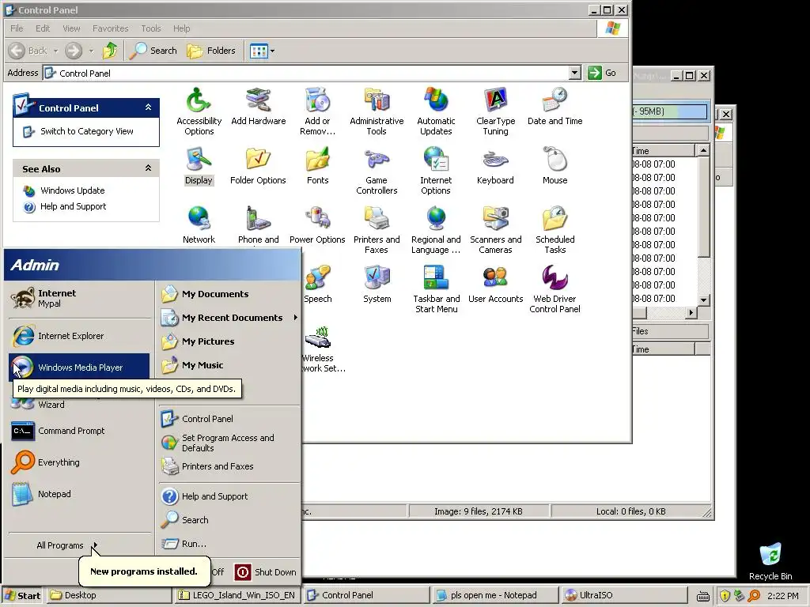The width and height of the screenshot is (810, 607).
Task: Open the Fonts folder icon
Action: (317, 166)
